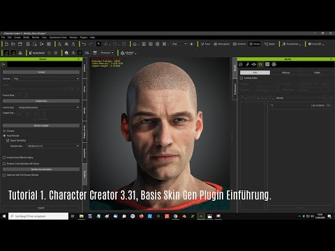
Task: Open the Plugins menu
Action: tap(84, 37)
